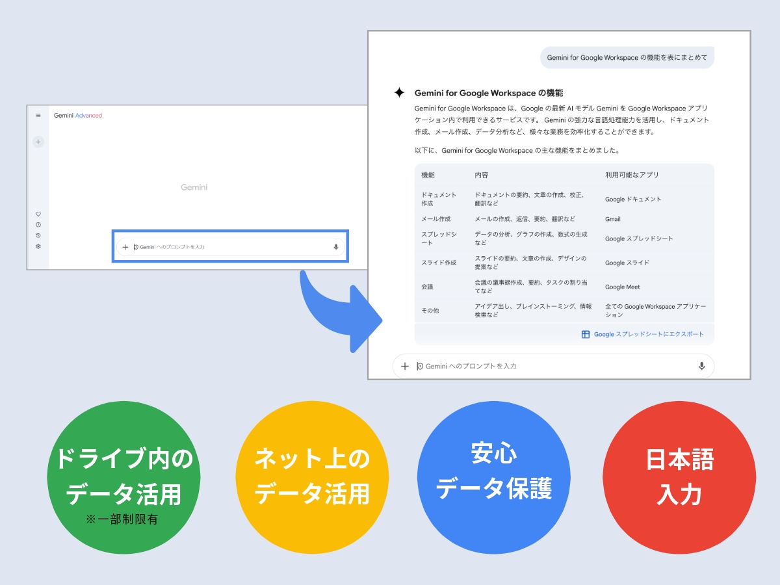
Task: Click the 'スライド作成' row label
Action: point(439,263)
